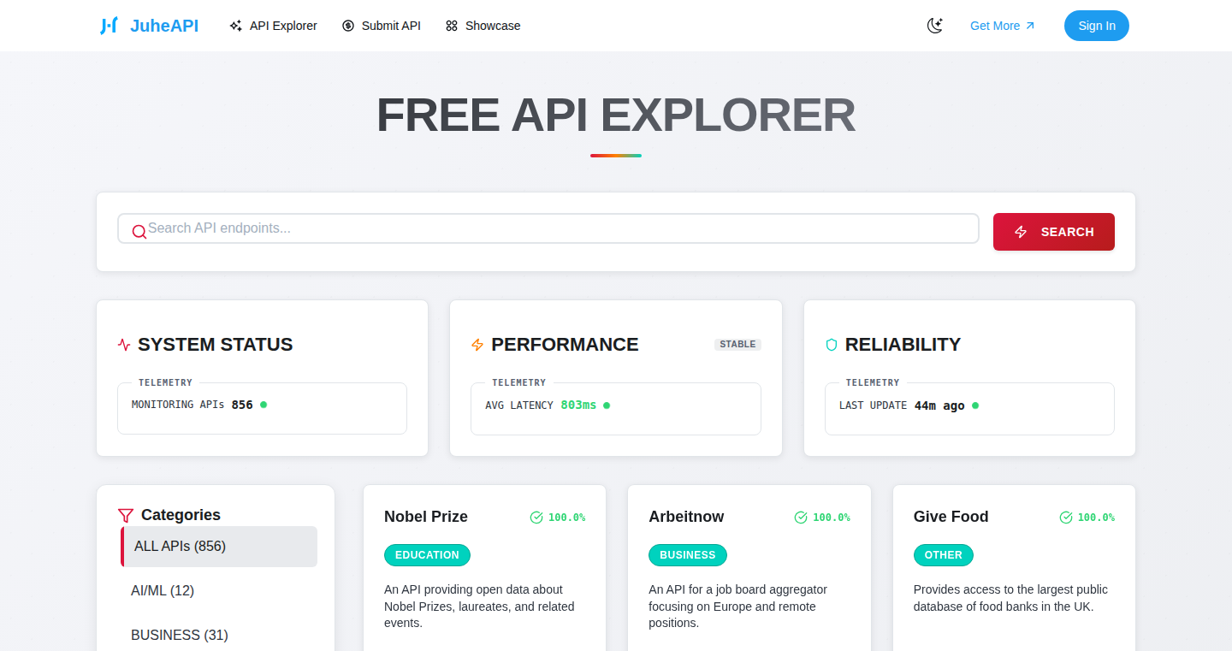
Task: Open the Nobel Prize API card title
Action: tap(426, 517)
